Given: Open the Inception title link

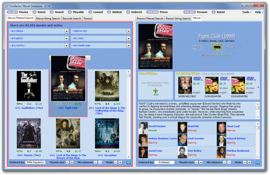Looking at the screenshot, I should tap(110, 155).
